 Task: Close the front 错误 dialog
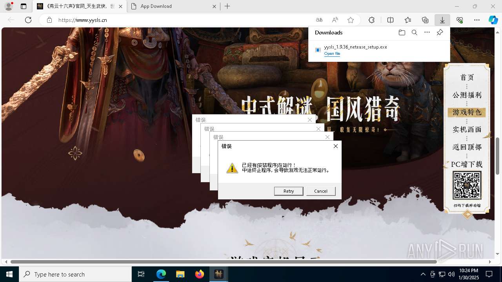335,146
